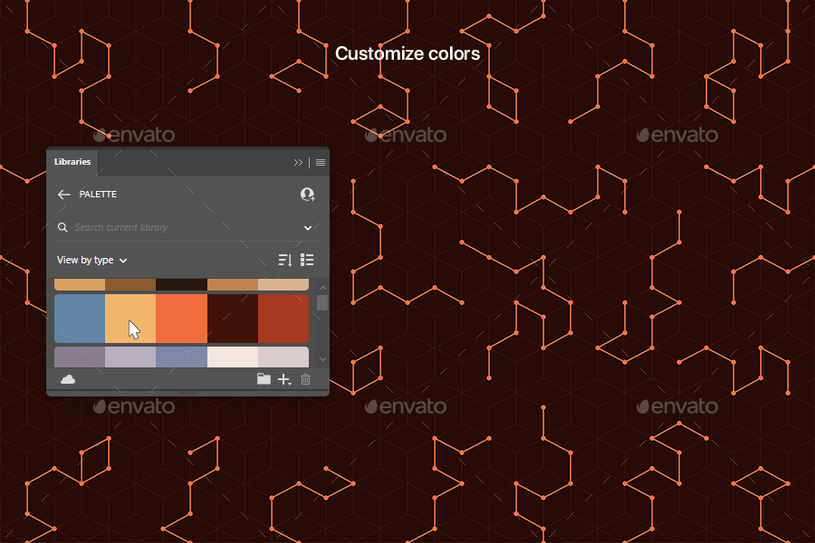The height and width of the screenshot is (543, 815).
Task: Click the invite collaborators icon
Action: point(307,195)
